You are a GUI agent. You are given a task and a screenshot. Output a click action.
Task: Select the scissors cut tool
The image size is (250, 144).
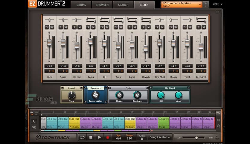point(34,127)
